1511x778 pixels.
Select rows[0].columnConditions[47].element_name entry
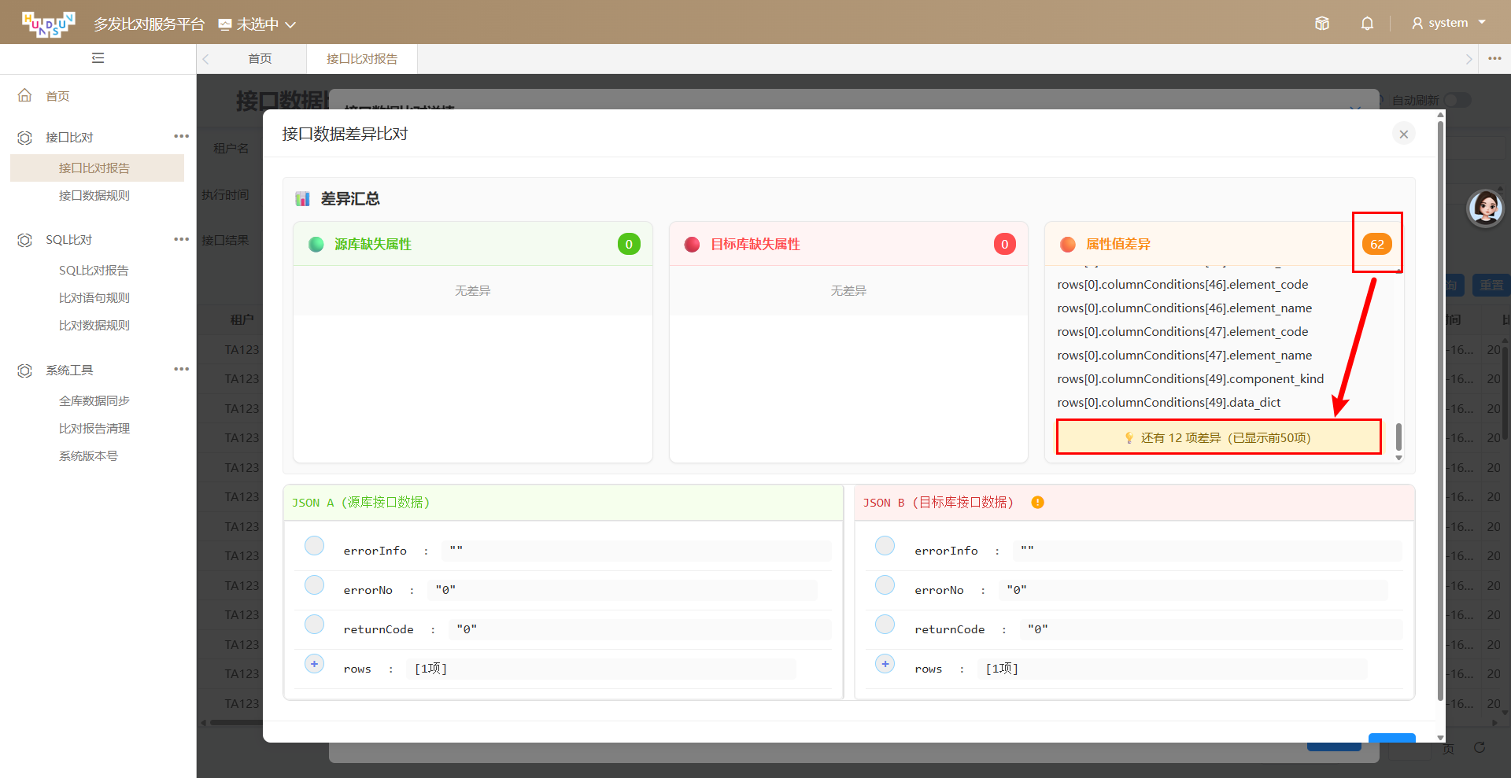pyautogui.click(x=1184, y=356)
